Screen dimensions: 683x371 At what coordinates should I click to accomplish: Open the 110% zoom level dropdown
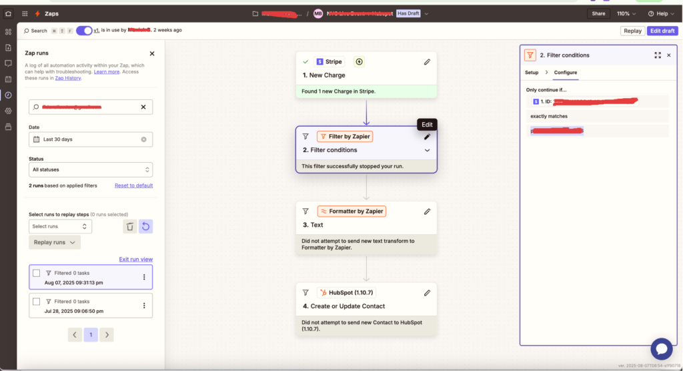point(626,13)
